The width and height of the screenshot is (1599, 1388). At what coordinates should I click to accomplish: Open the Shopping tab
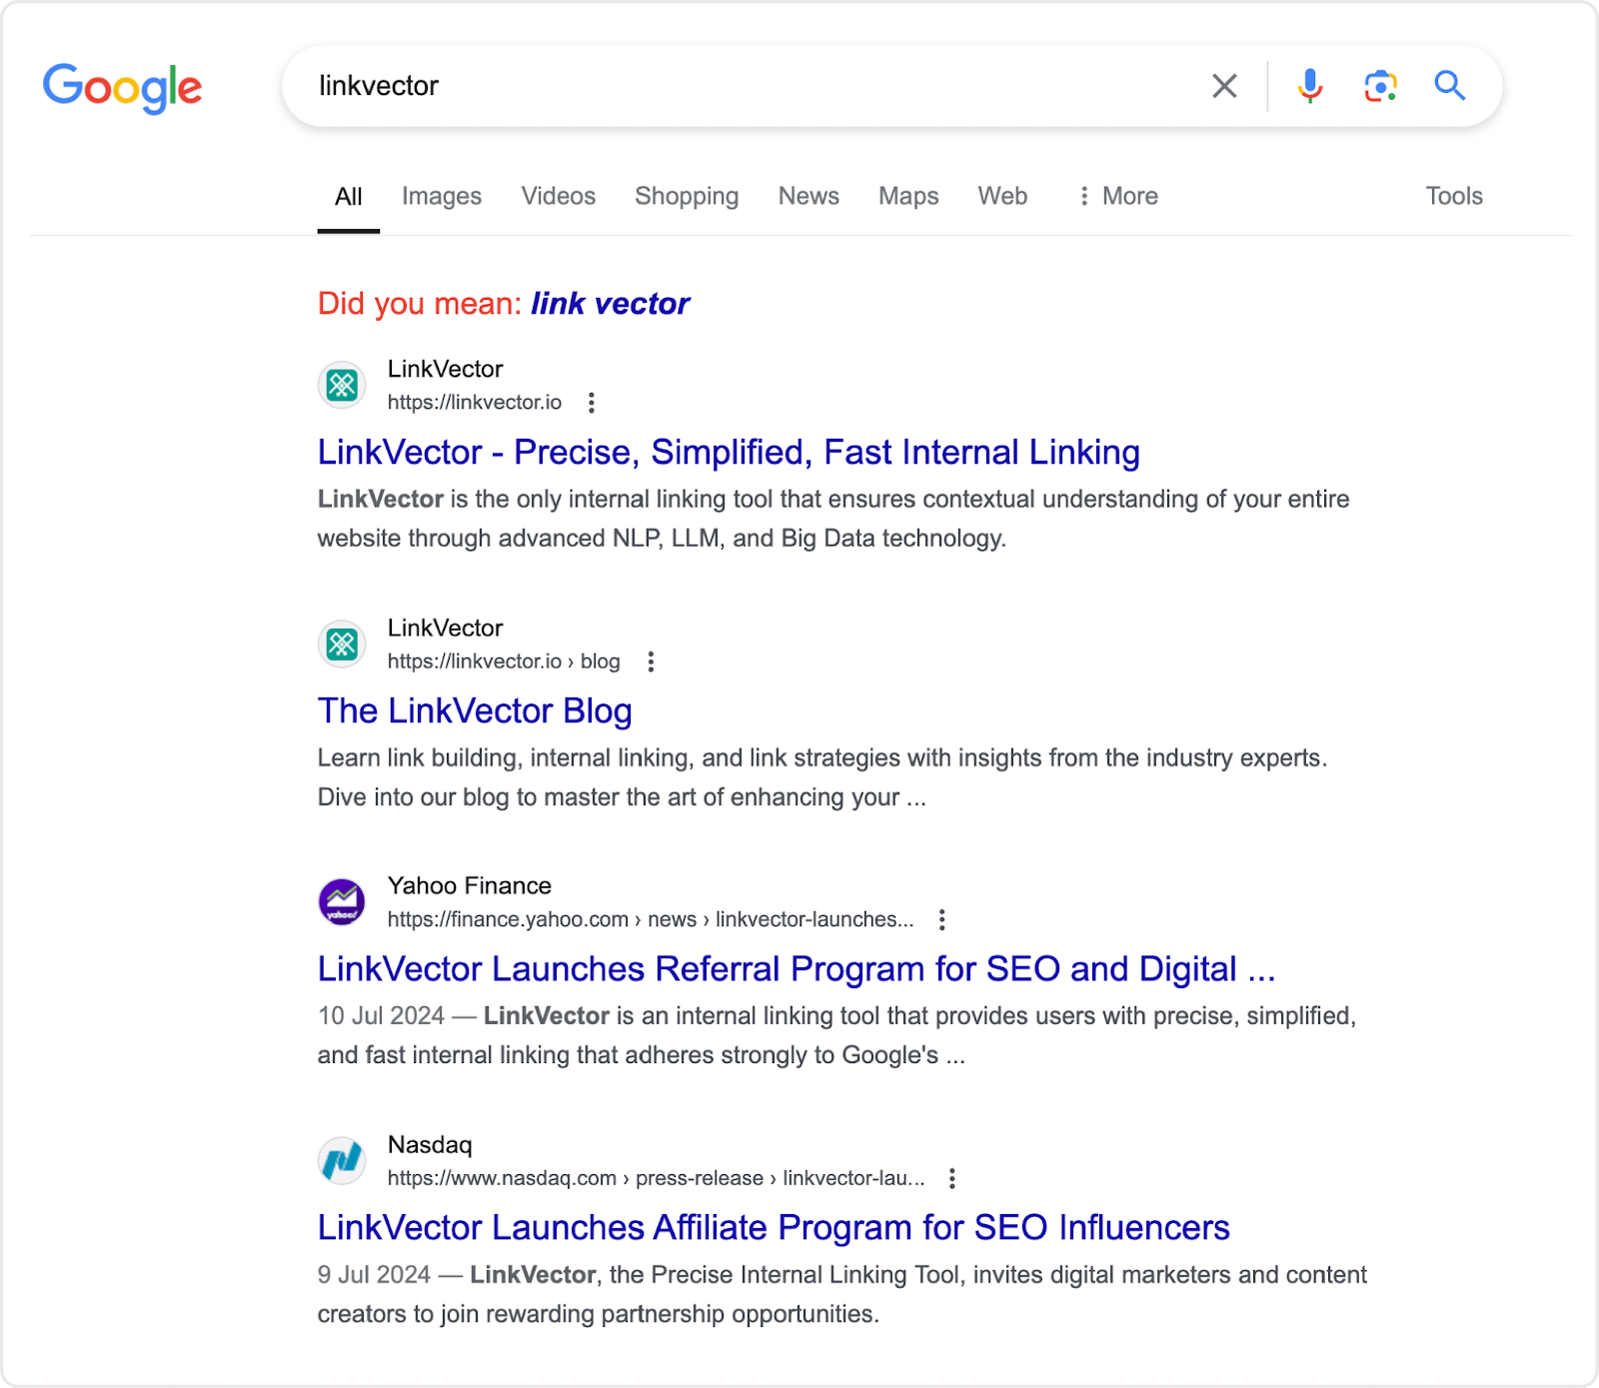click(x=687, y=197)
